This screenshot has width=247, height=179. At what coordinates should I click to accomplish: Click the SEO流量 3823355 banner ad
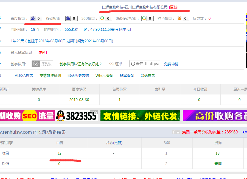[49, 116]
